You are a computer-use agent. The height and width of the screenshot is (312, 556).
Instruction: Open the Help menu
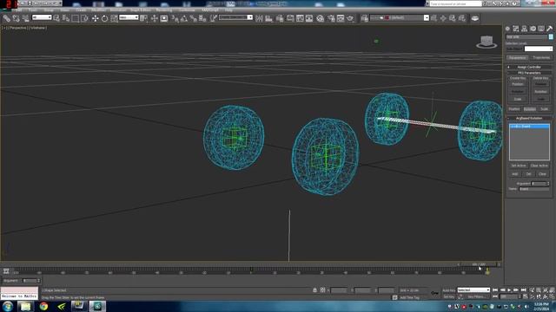228,10
